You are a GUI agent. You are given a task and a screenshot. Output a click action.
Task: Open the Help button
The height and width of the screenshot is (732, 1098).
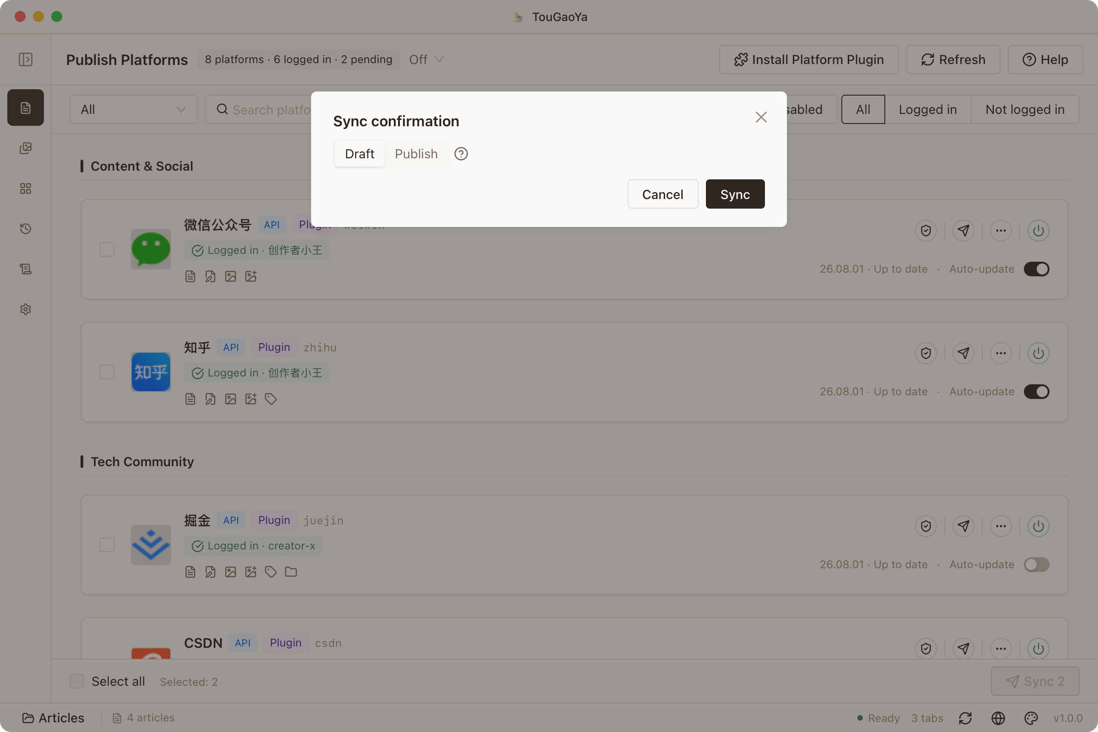click(x=1045, y=59)
